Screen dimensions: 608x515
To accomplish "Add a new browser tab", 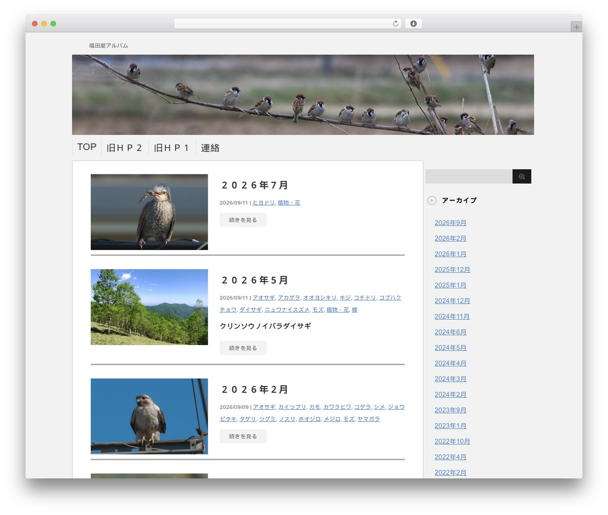I will [576, 27].
